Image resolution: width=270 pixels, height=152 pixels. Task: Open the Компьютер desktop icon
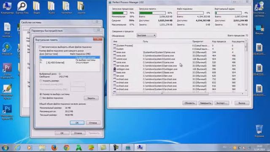7,8
